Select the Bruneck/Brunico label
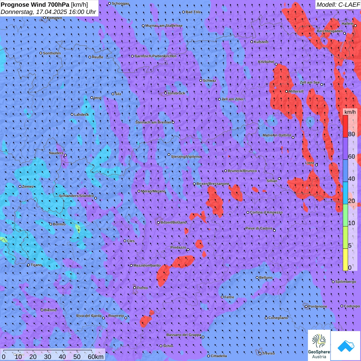This screenshot has width=361, height=361. [242, 171]
